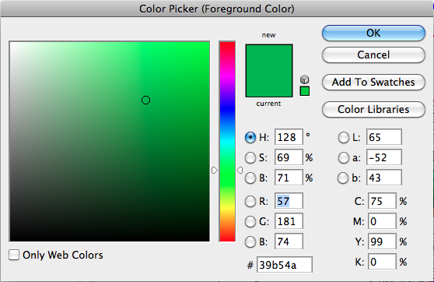Click the L field showing 65

point(384,137)
